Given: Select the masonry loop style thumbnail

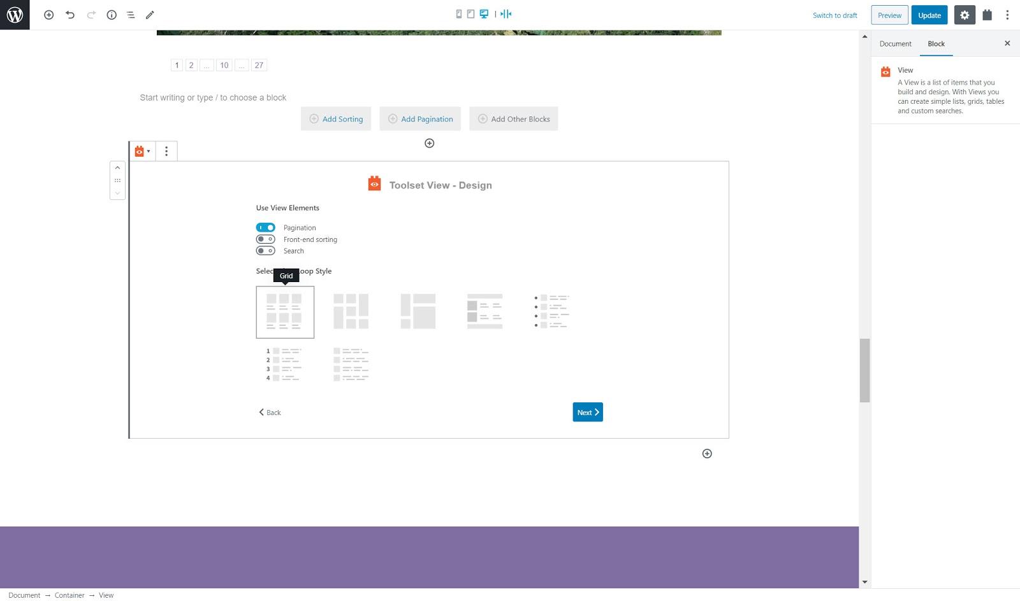Looking at the screenshot, I should [351, 311].
